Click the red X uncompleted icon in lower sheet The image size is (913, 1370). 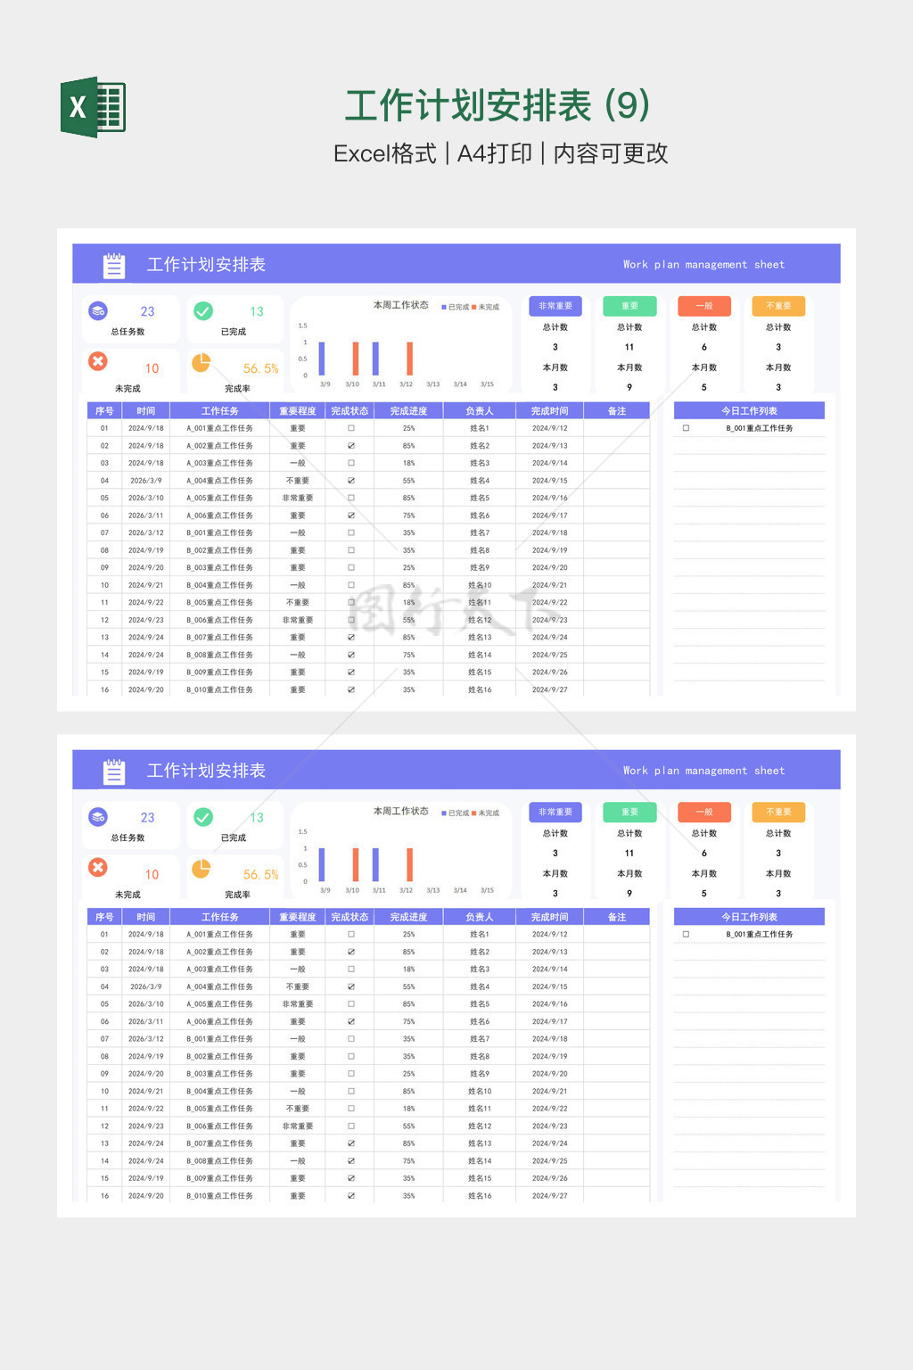[x=98, y=867]
